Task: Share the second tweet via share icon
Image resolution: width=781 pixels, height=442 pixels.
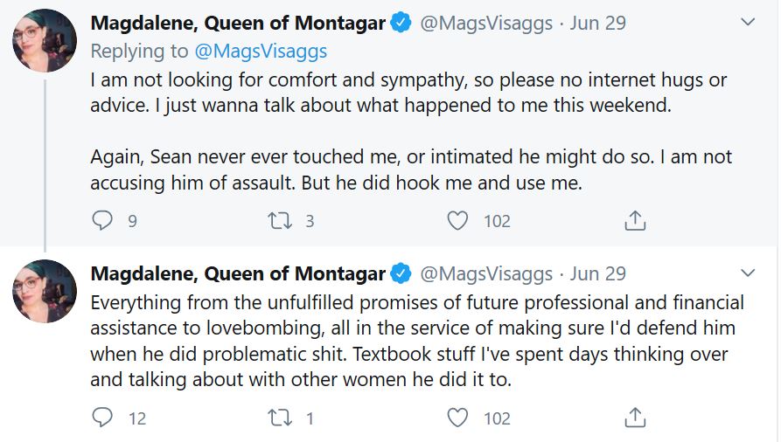Action: point(634,418)
